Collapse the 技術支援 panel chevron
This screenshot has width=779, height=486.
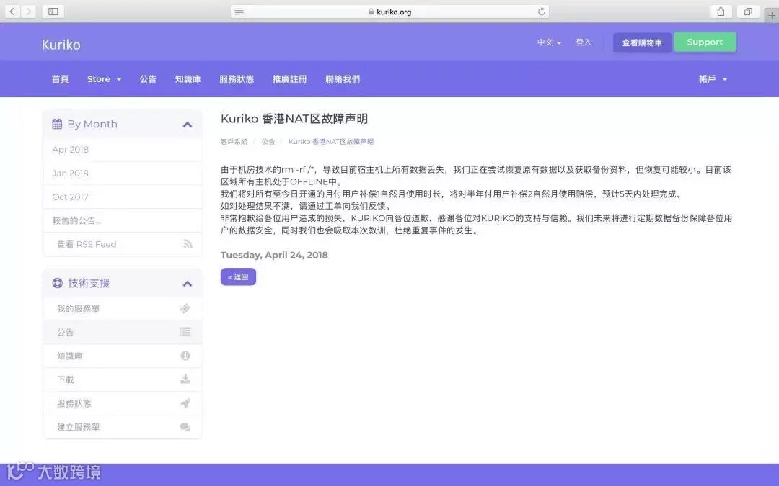pos(188,284)
